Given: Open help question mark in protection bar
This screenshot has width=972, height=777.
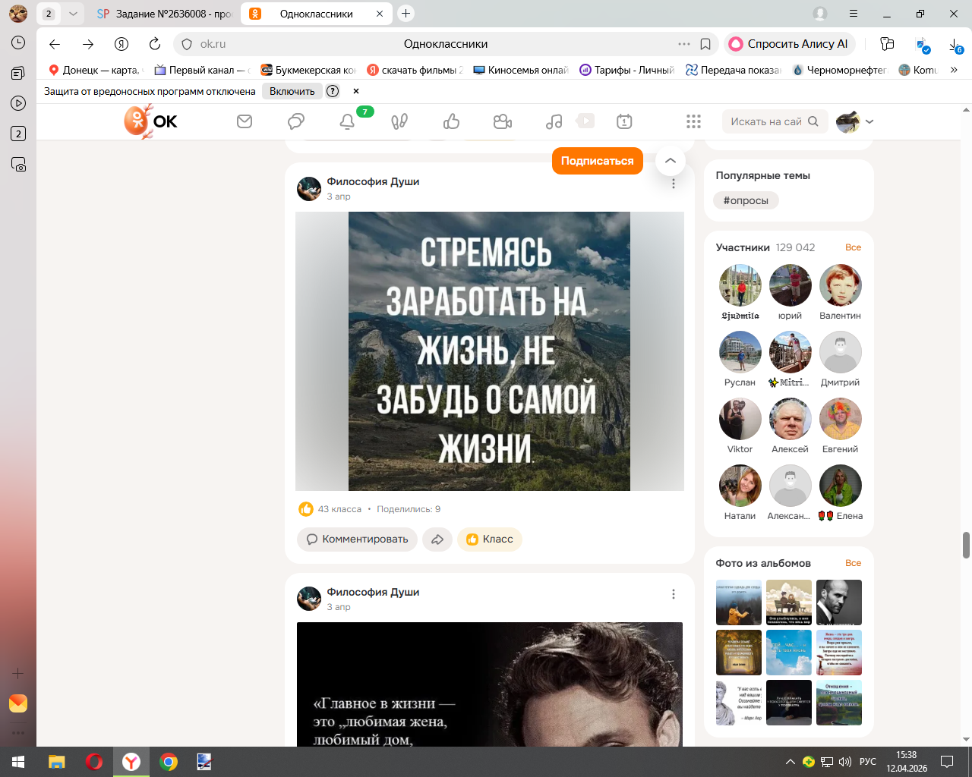Looking at the screenshot, I should [333, 91].
